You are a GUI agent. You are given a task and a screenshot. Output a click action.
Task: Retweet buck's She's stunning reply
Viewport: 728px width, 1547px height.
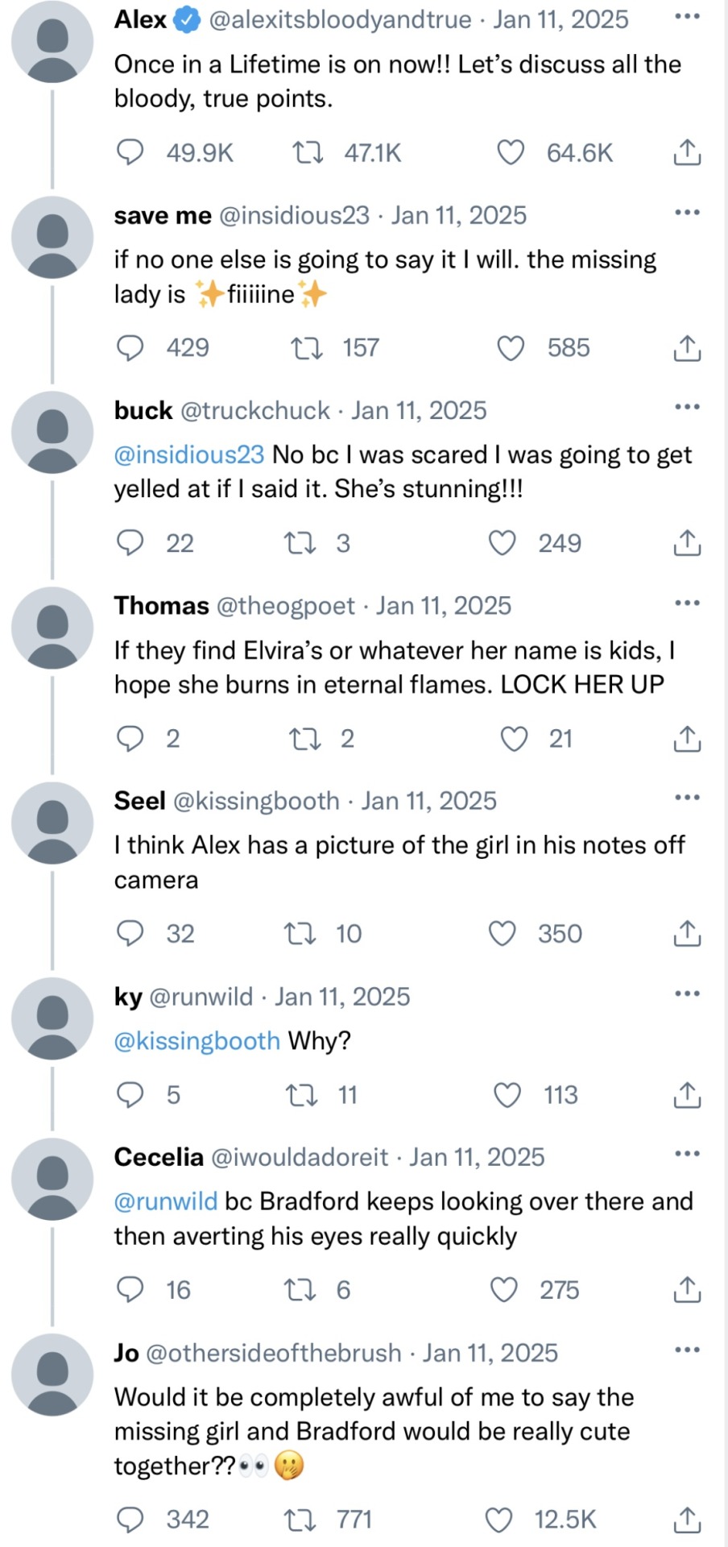click(300, 543)
